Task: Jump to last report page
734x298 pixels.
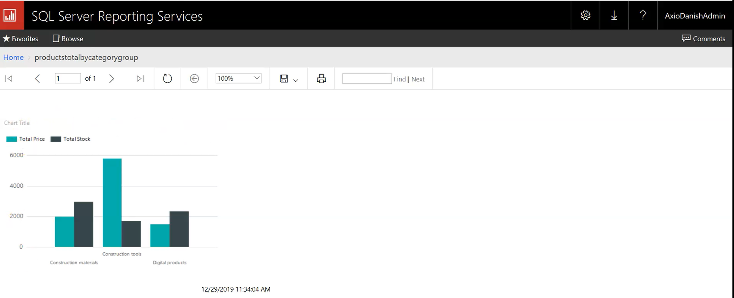Action: coord(140,79)
